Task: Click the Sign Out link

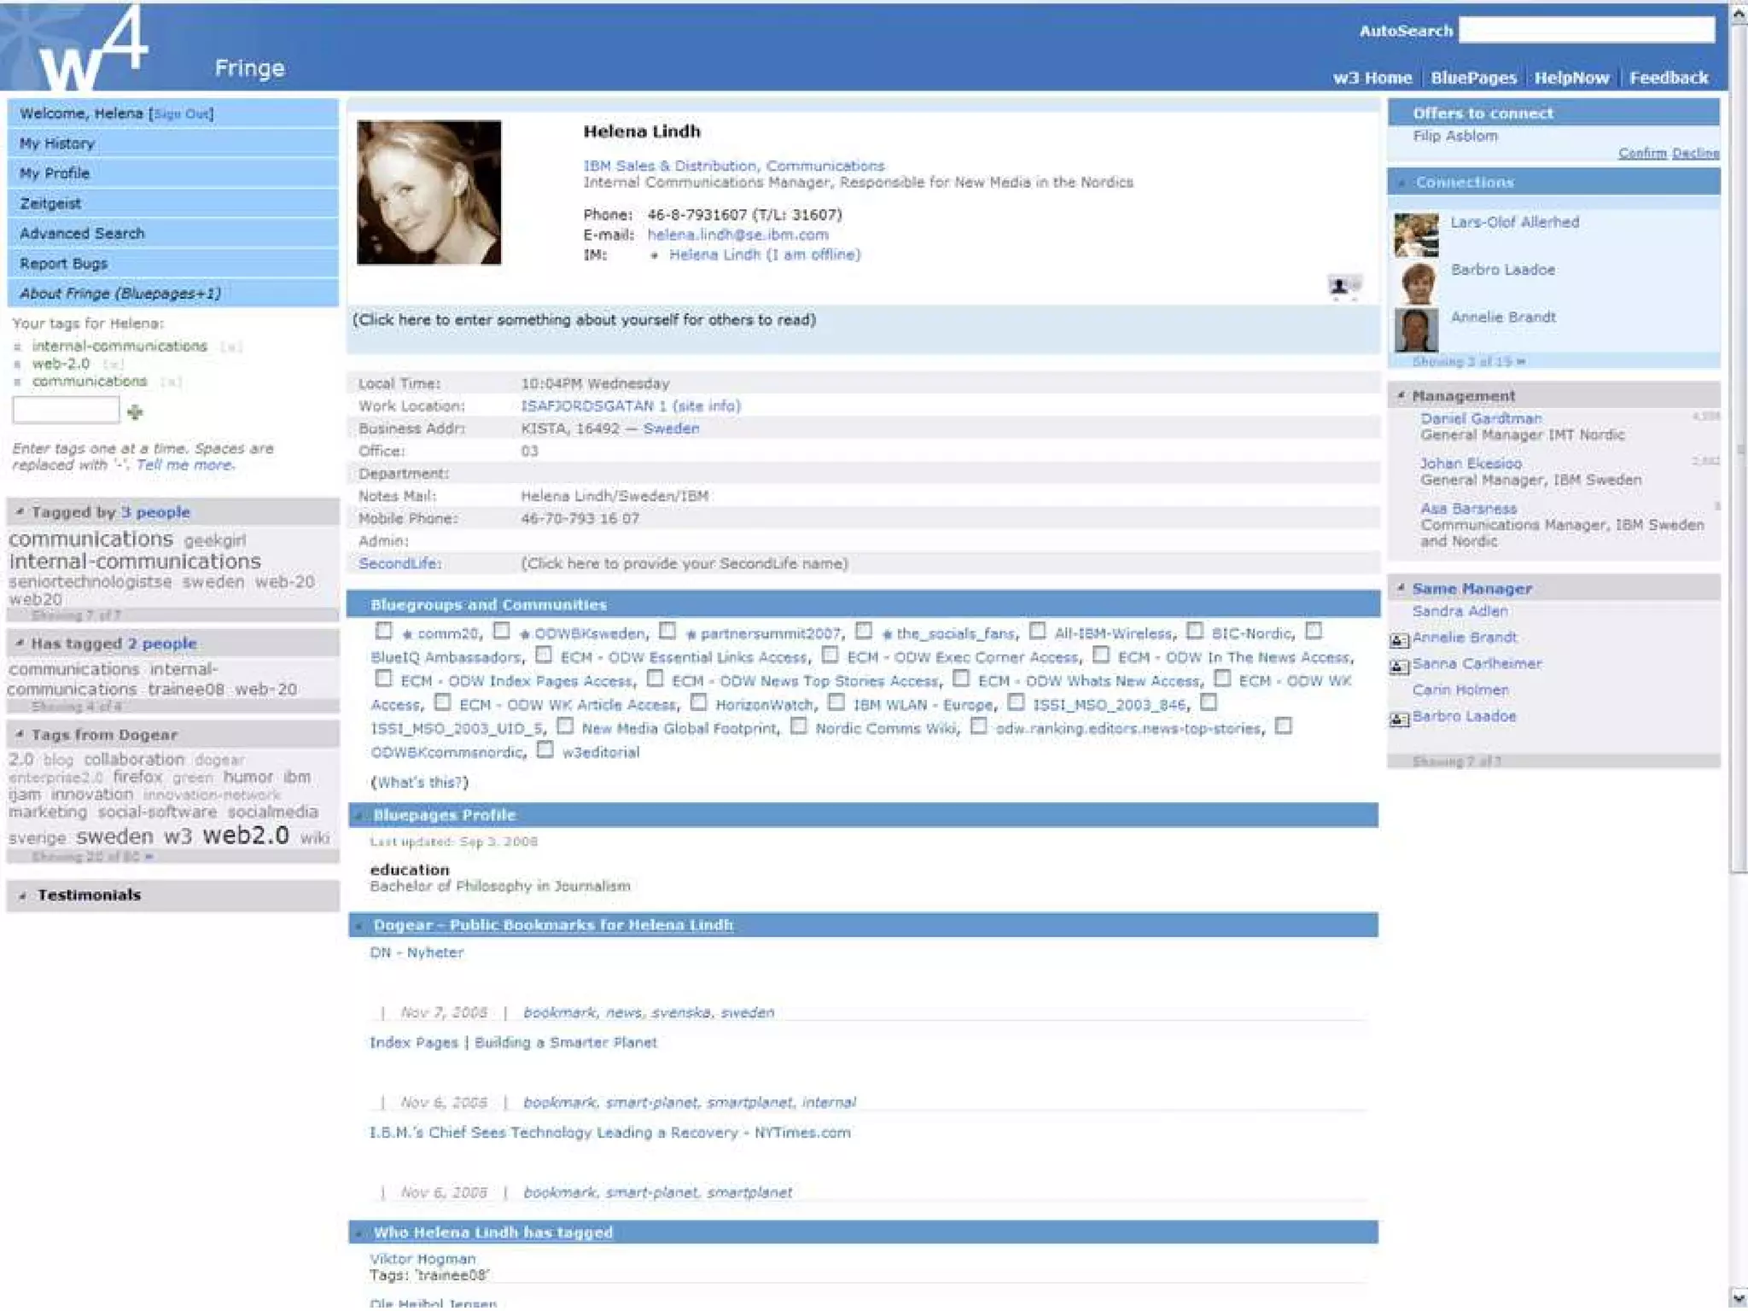Action: coord(182,114)
